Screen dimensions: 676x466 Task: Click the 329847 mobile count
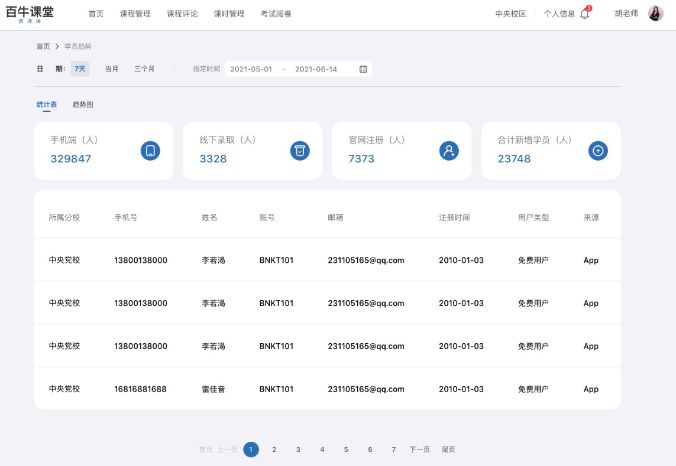click(71, 158)
